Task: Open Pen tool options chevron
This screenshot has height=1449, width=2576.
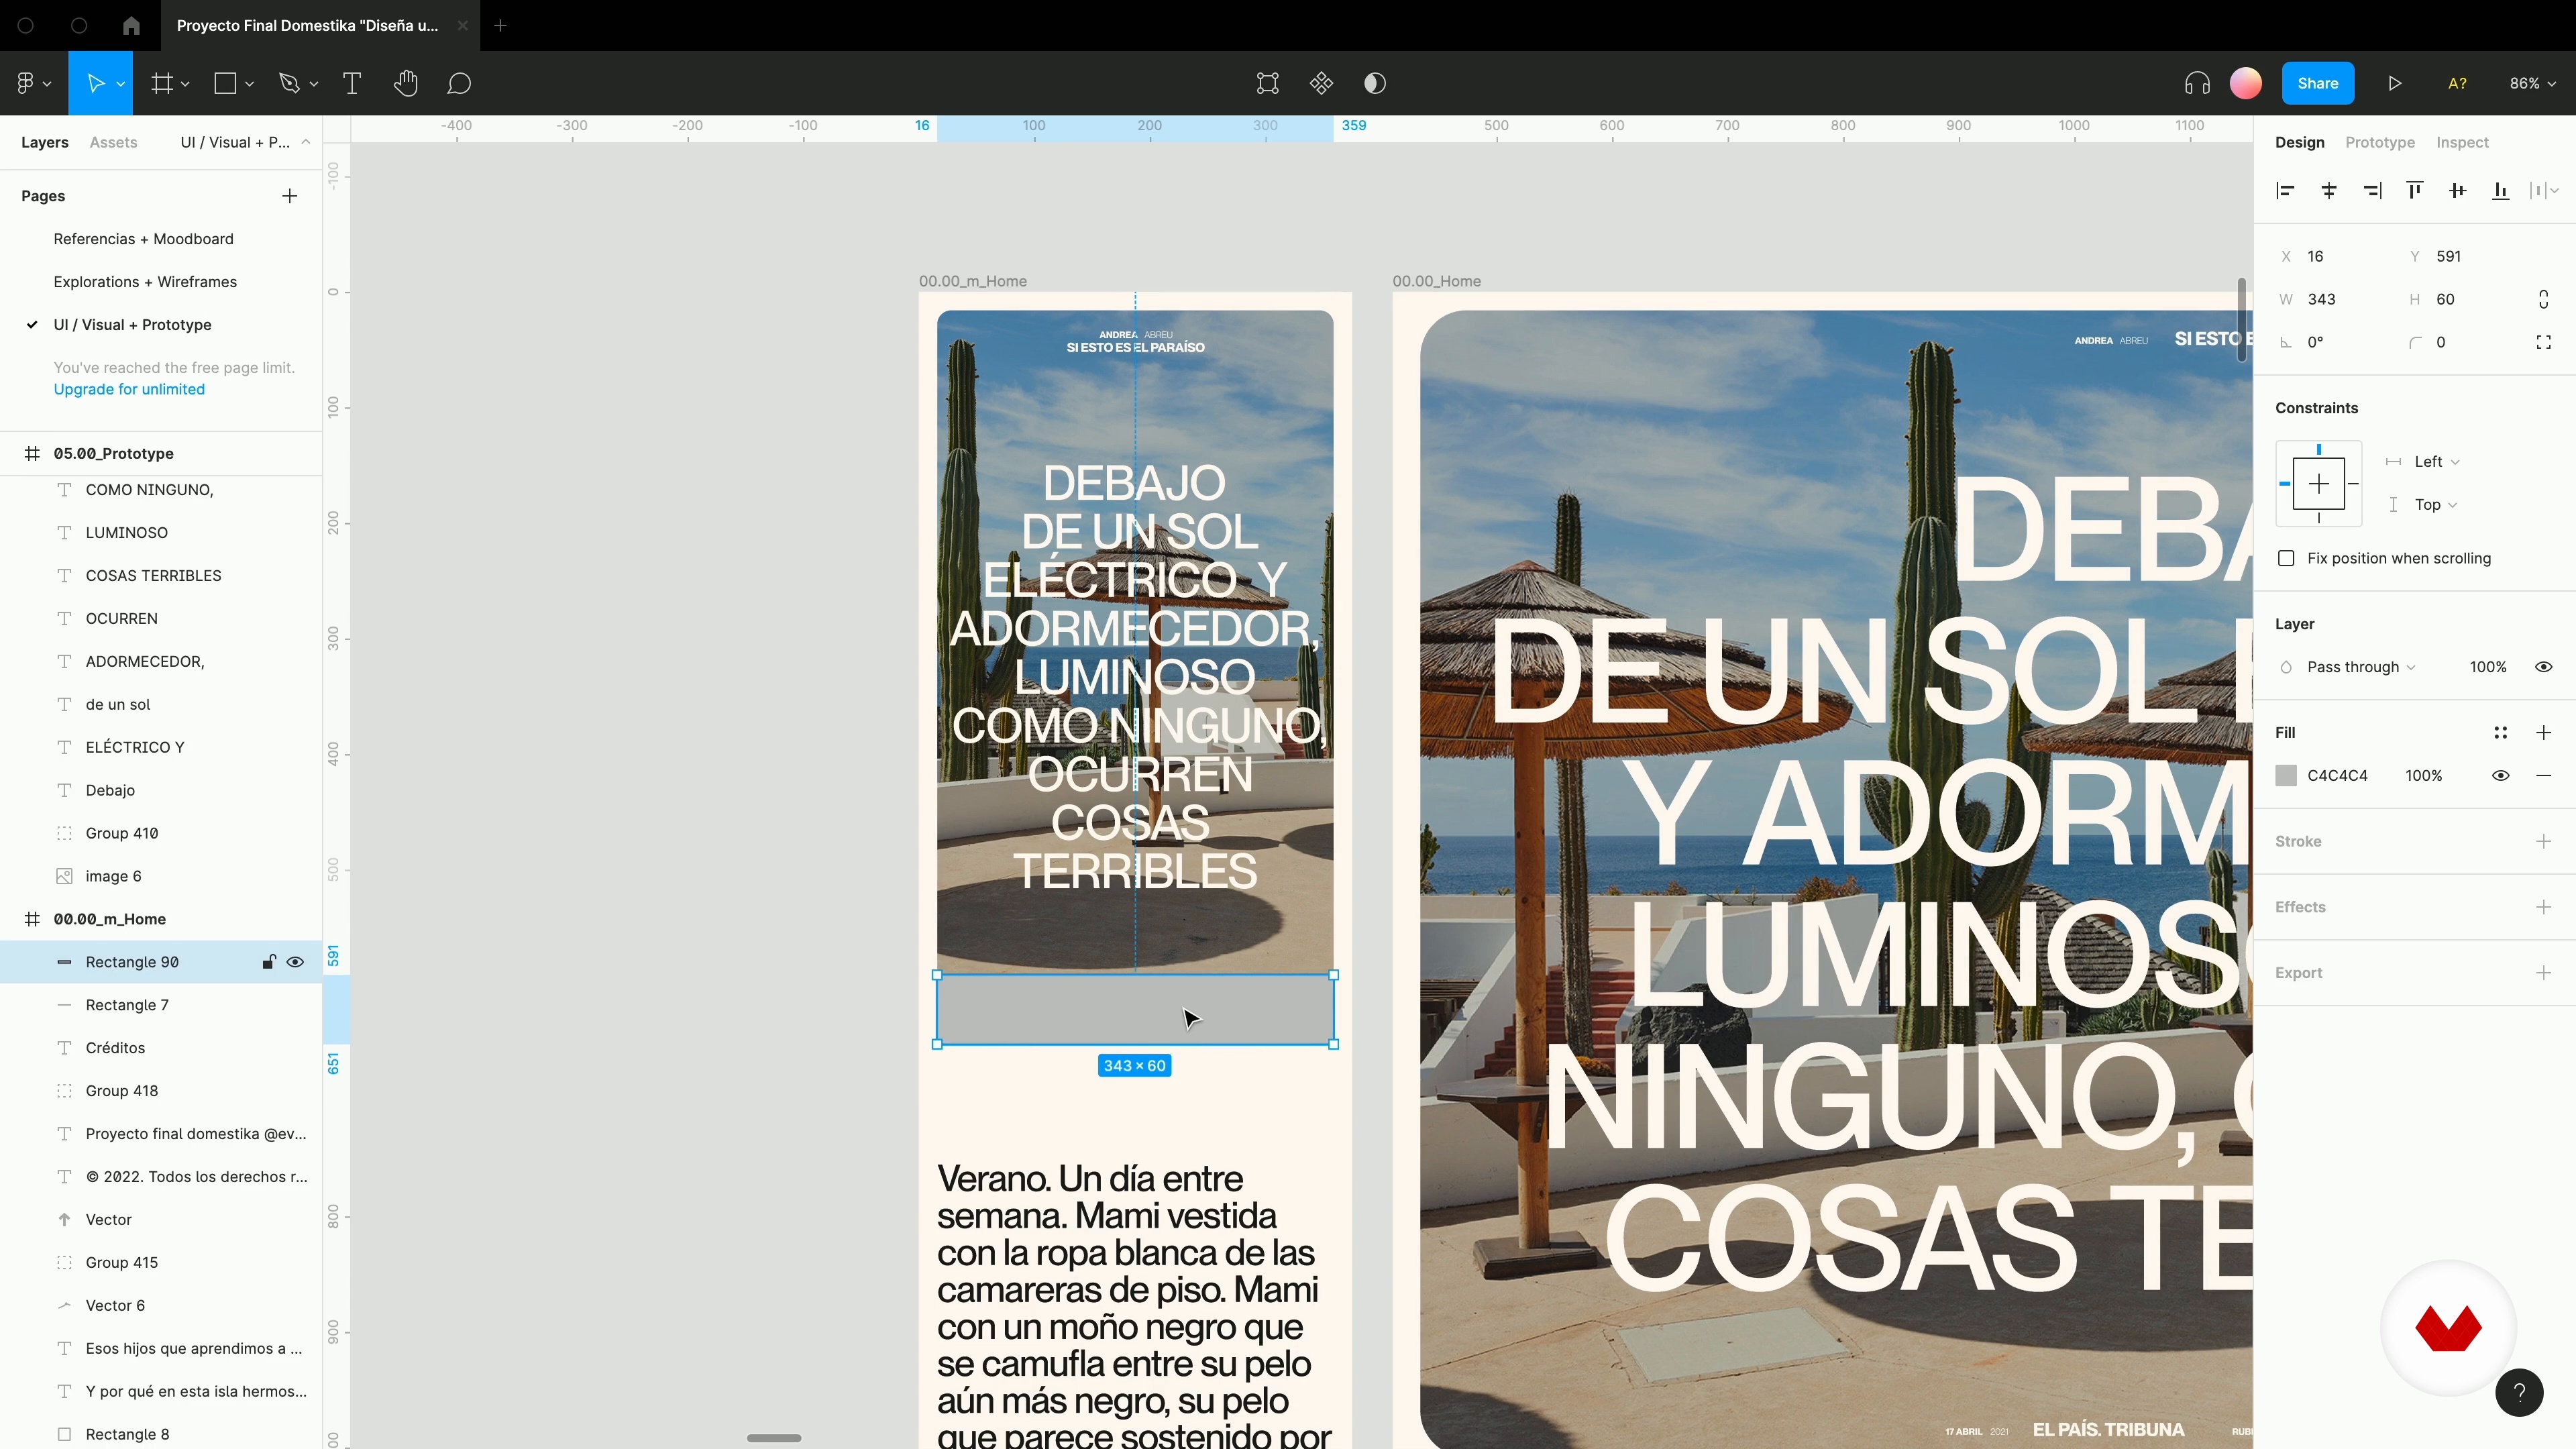Action: tap(313, 84)
